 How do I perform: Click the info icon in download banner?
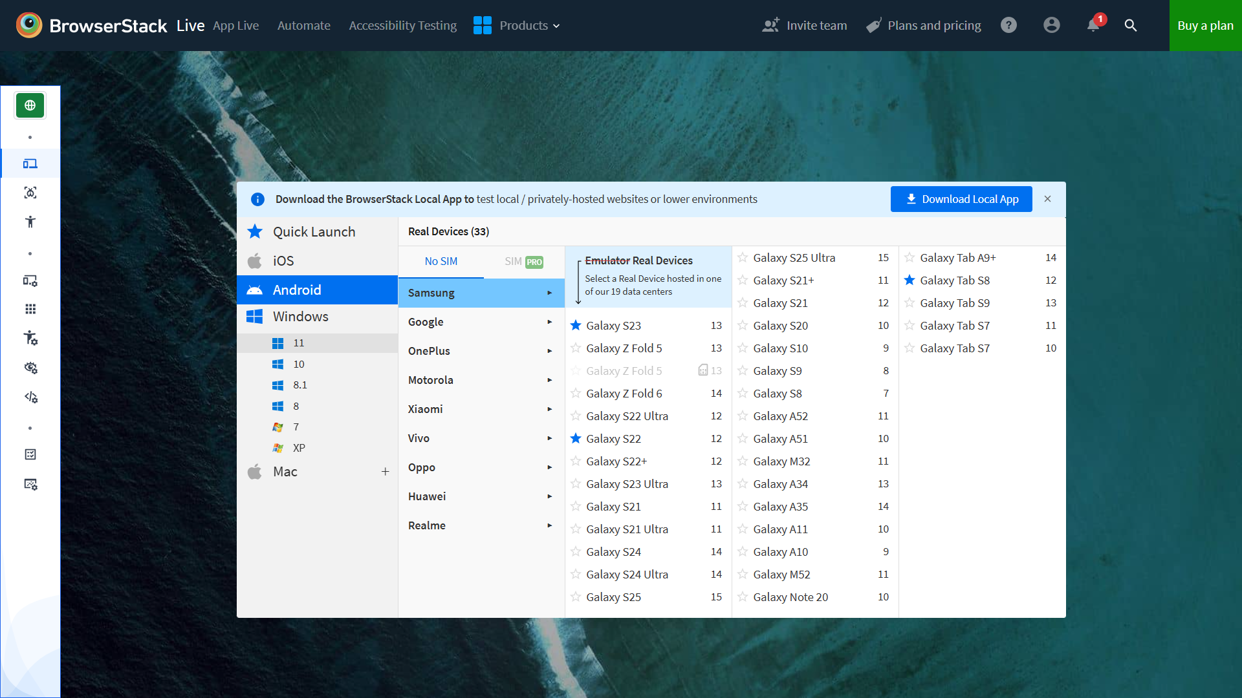click(257, 199)
